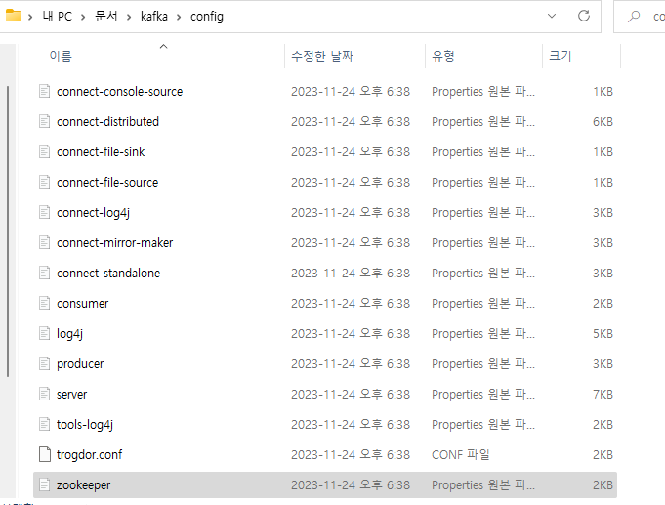The image size is (665, 505).
Task: Click the CONF 파일 type cell
Action: point(461,455)
